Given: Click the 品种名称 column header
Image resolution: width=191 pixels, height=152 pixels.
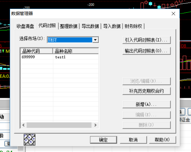Looking at the screenshot, I should tap(76, 51).
